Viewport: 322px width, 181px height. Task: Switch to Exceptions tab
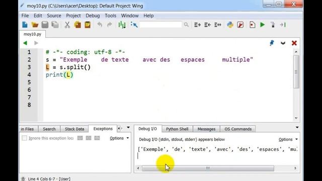pos(103,129)
